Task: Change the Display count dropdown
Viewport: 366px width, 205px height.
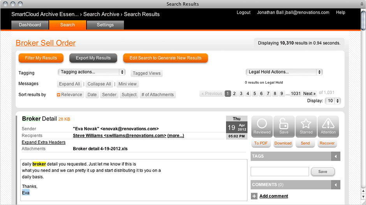Action: (x=333, y=101)
